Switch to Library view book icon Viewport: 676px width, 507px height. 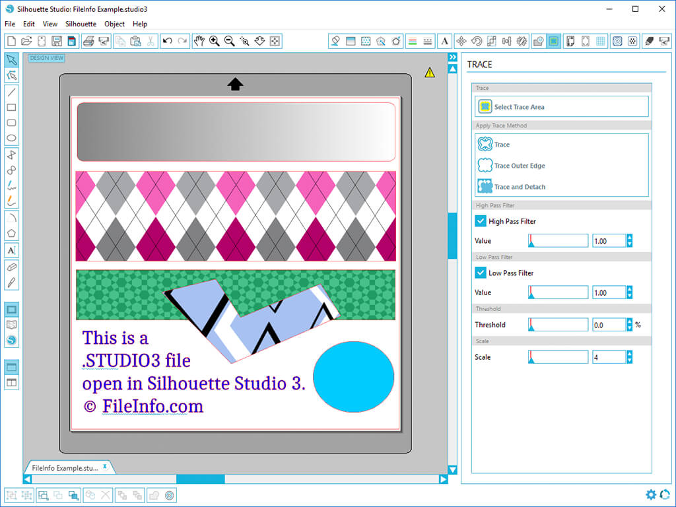pyautogui.click(x=12, y=325)
